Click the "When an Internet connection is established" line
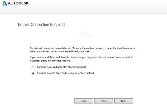This screenshot has height=106, width=167. tap(60, 51)
